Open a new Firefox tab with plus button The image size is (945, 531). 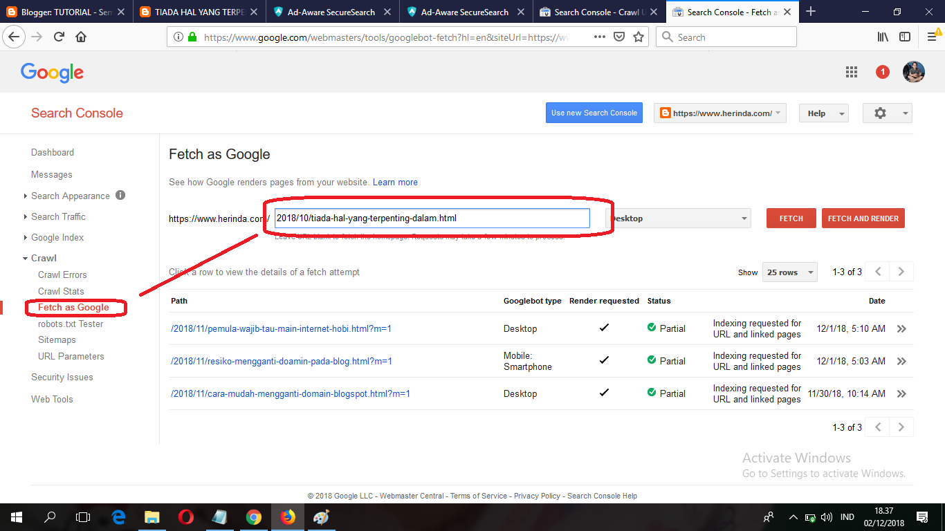point(811,12)
